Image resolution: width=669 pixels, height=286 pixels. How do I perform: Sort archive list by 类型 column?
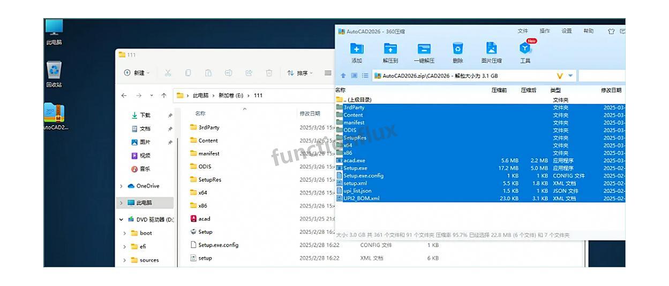click(x=555, y=90)
